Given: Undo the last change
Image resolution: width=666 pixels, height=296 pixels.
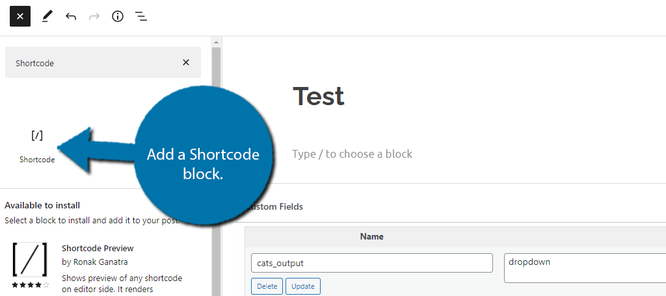Looking at the screenshot, I should coord(71,17).
